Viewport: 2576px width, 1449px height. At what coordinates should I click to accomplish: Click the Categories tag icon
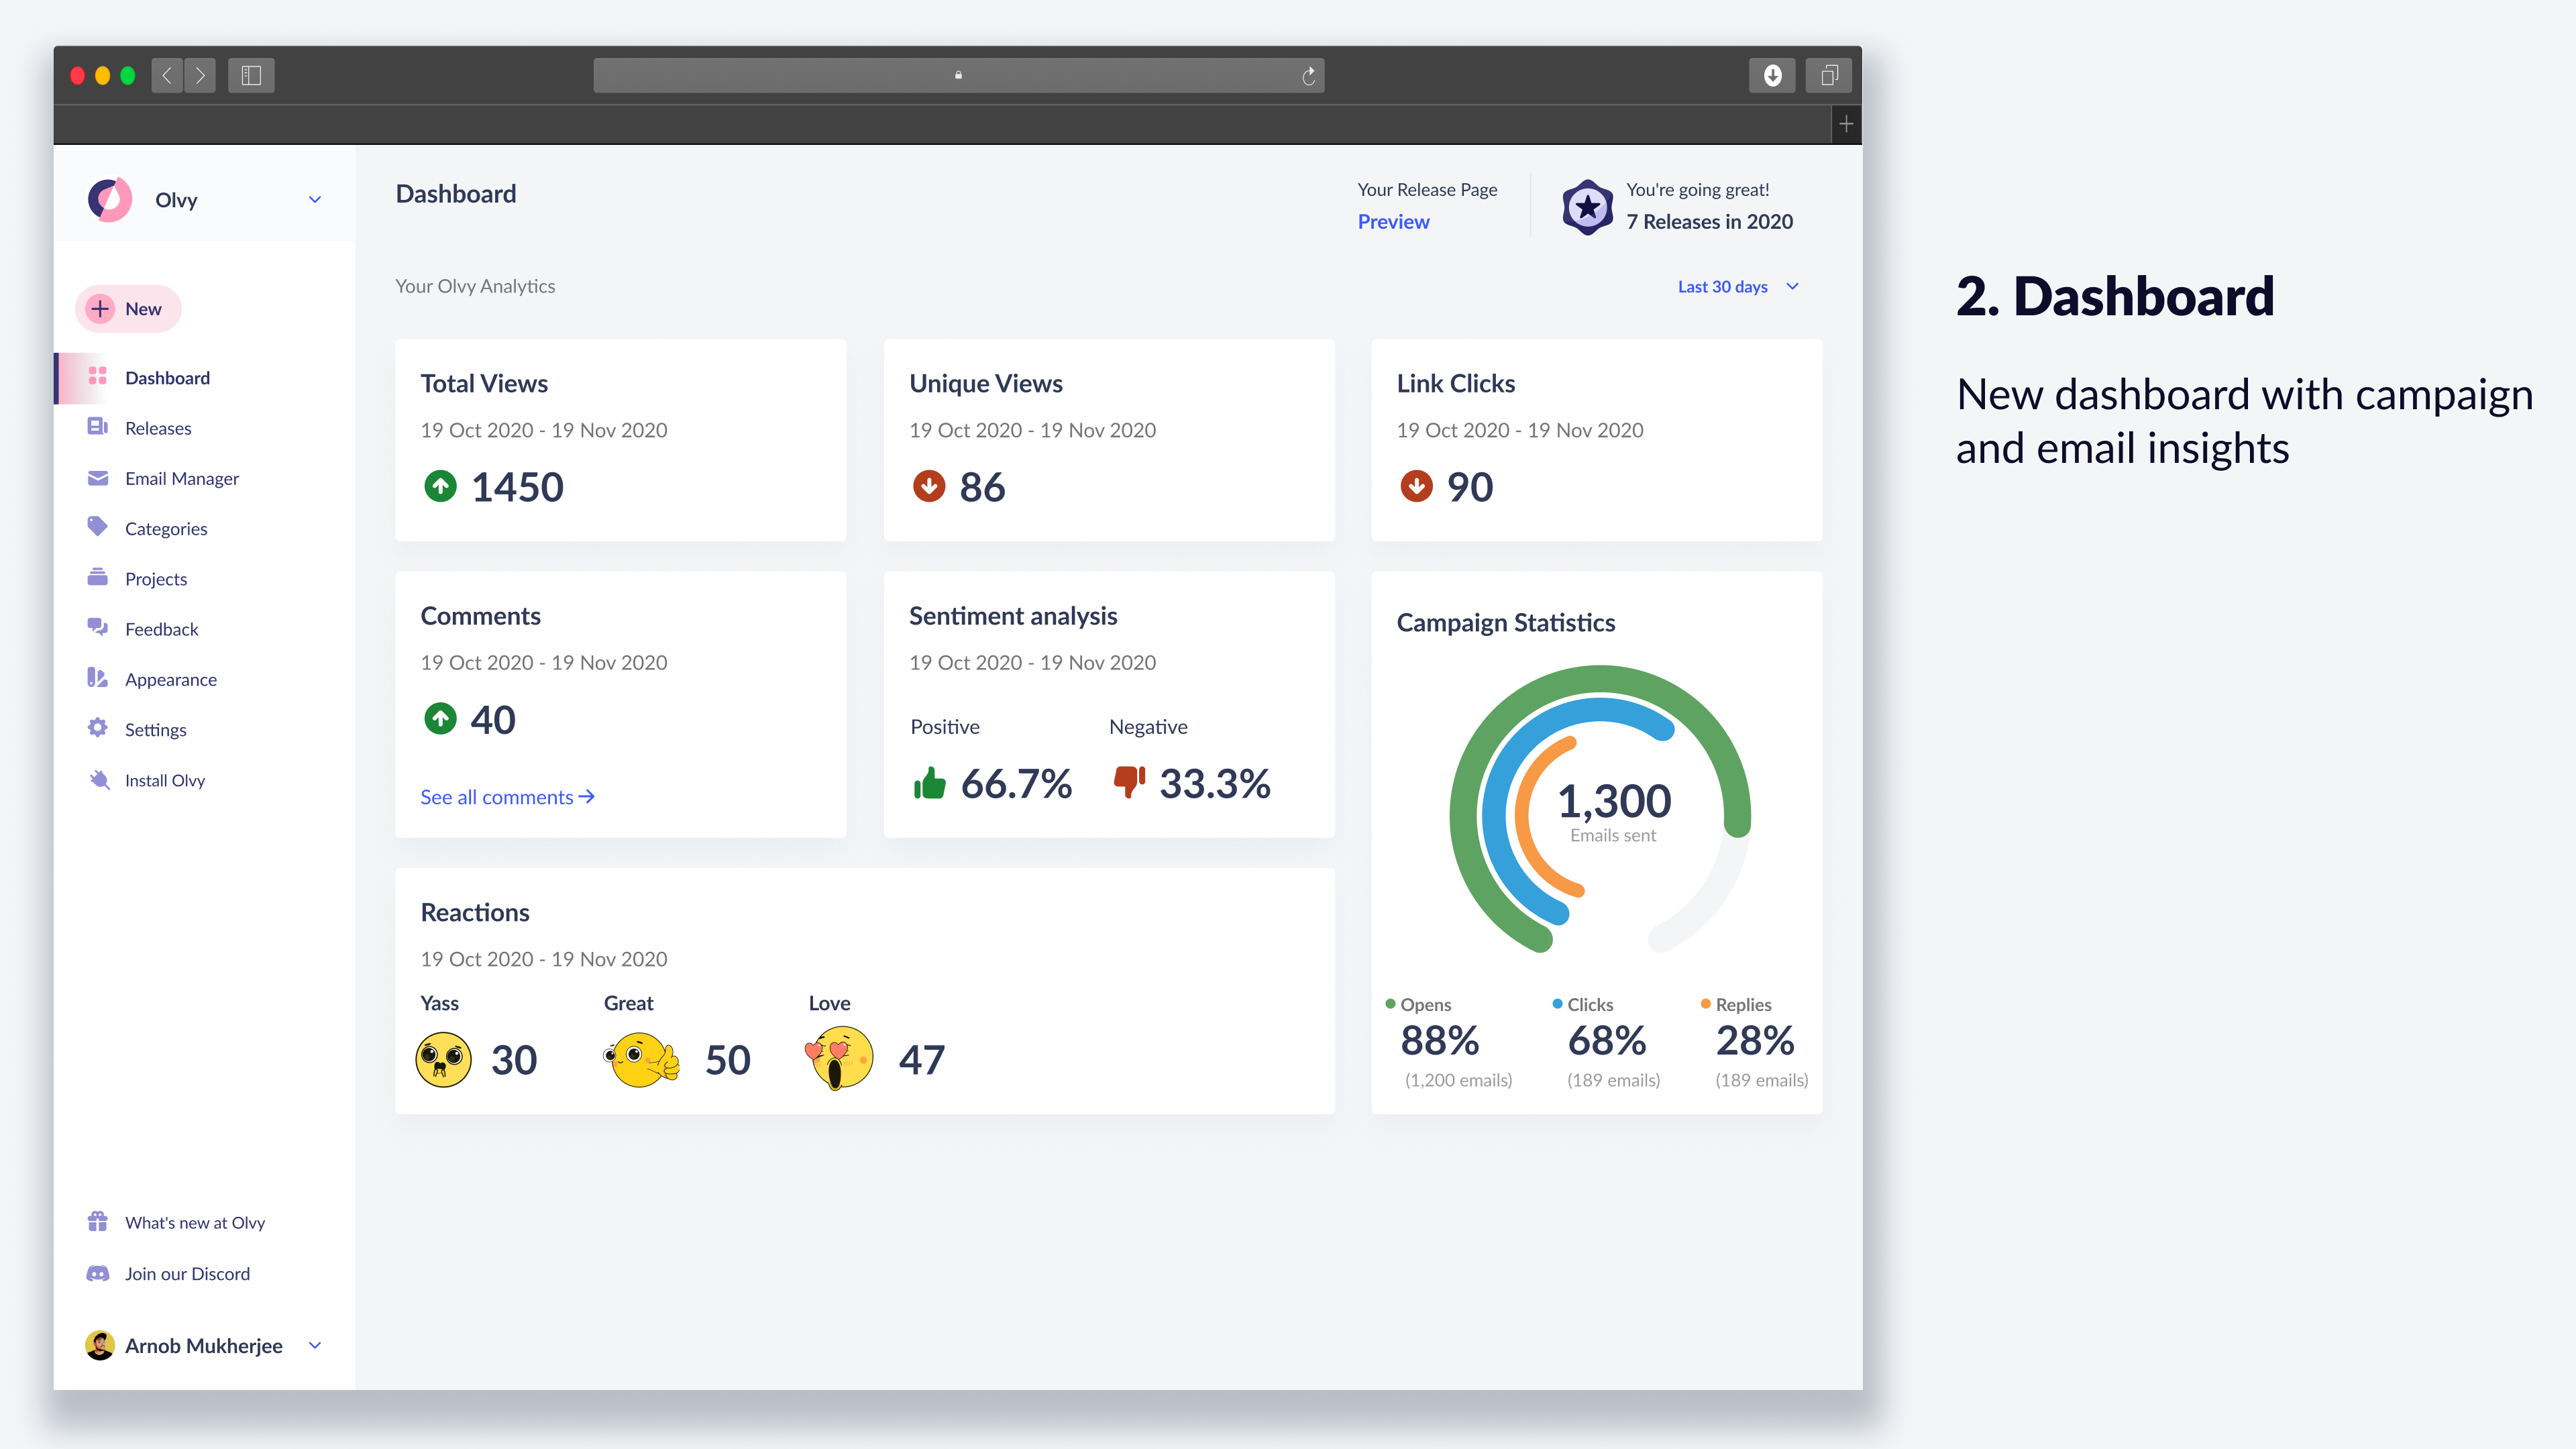[97, 526]
